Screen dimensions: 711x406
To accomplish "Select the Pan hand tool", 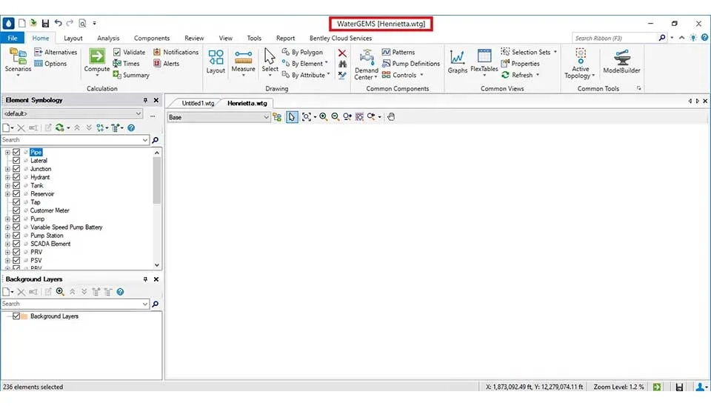I will click(x=391, y=116).
